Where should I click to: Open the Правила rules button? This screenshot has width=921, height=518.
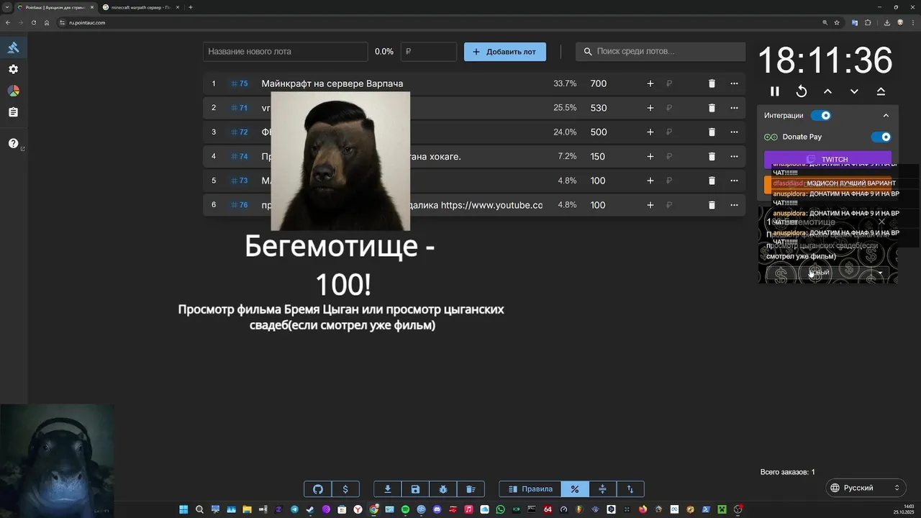click(x=530, y=489)
